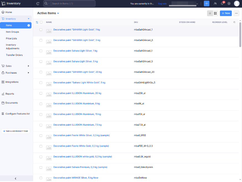The image size is (242, 182).
Task: Select the list view layout icon
Action: [210, 13]
